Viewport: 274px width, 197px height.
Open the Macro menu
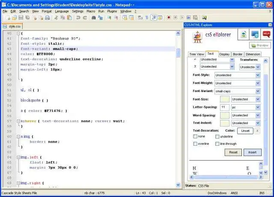(91, 11)
